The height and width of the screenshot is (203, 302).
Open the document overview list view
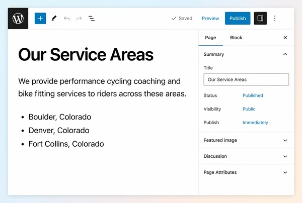[92, 19]
